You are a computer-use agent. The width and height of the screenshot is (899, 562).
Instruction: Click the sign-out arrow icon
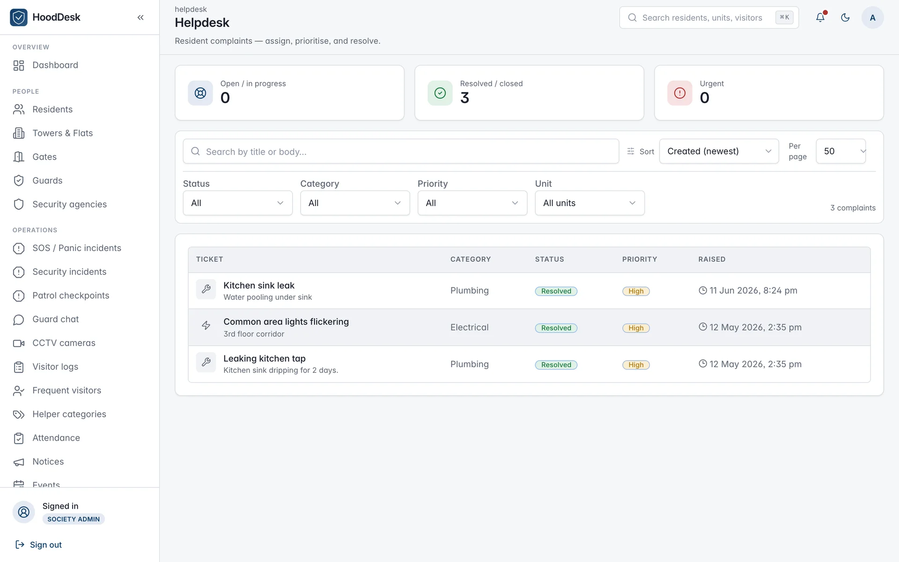20,544
